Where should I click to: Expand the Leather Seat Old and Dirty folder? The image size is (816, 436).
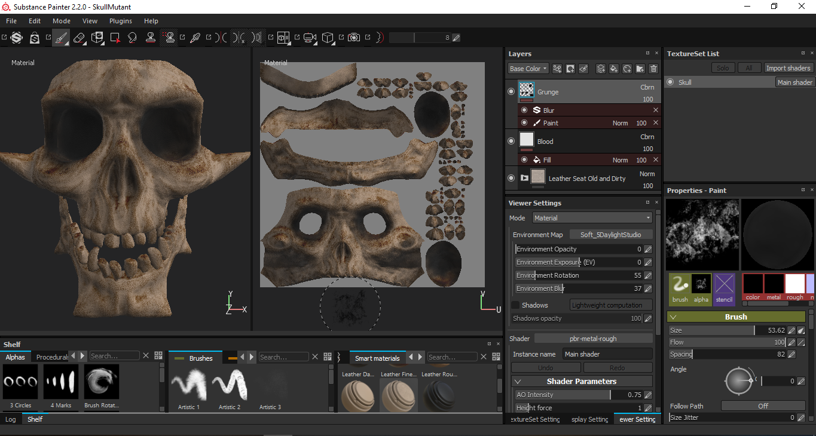[524, 178]
